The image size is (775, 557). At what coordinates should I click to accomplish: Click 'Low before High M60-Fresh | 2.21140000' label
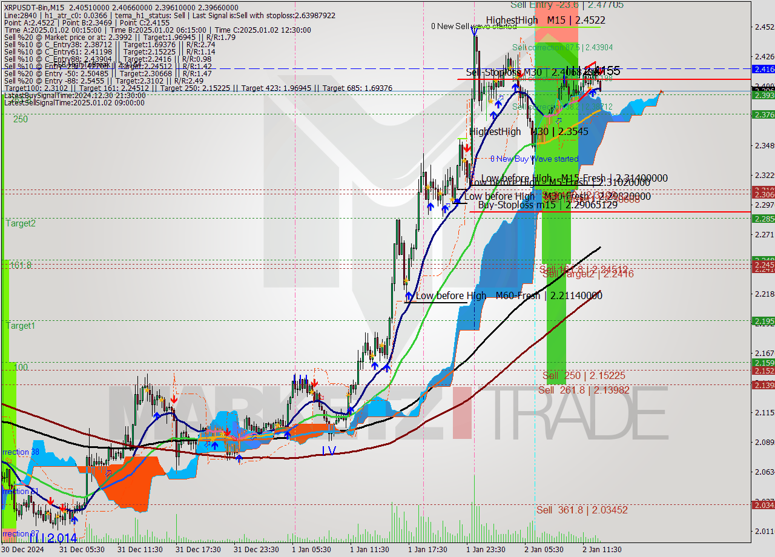click(x=509, y=295)
